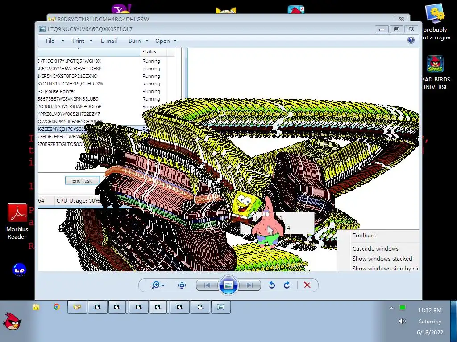Select the 'probably not a rogue' desktop icon
This screenshot has height=342, width=457.
435,22
